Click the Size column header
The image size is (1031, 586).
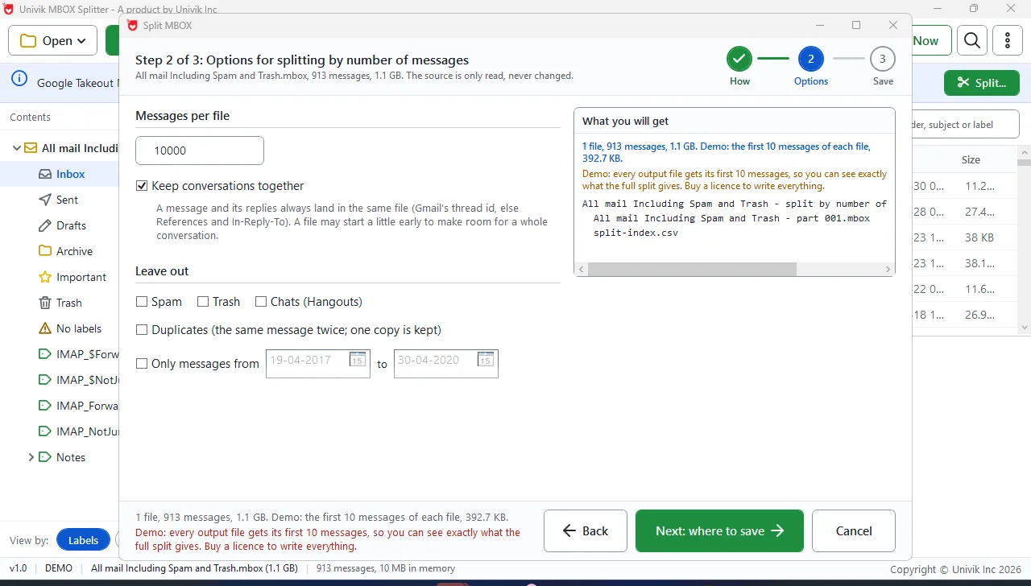(971, 159)
